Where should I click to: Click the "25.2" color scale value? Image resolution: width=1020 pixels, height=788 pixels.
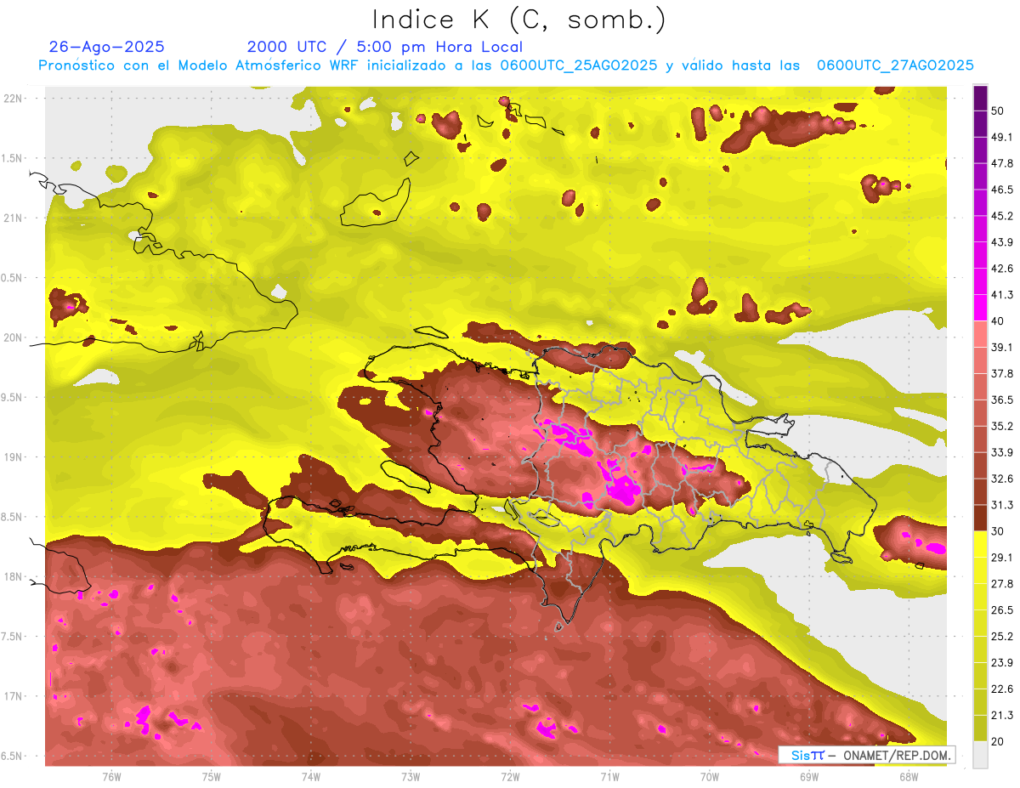pyautogui.click(x=1001, y=637)
